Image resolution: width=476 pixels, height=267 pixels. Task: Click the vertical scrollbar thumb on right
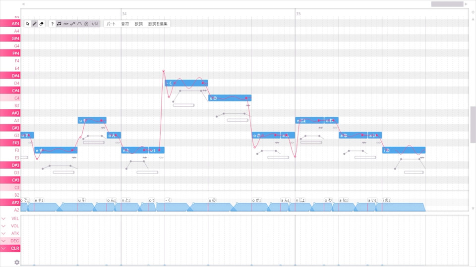click(x=473, y=125)
